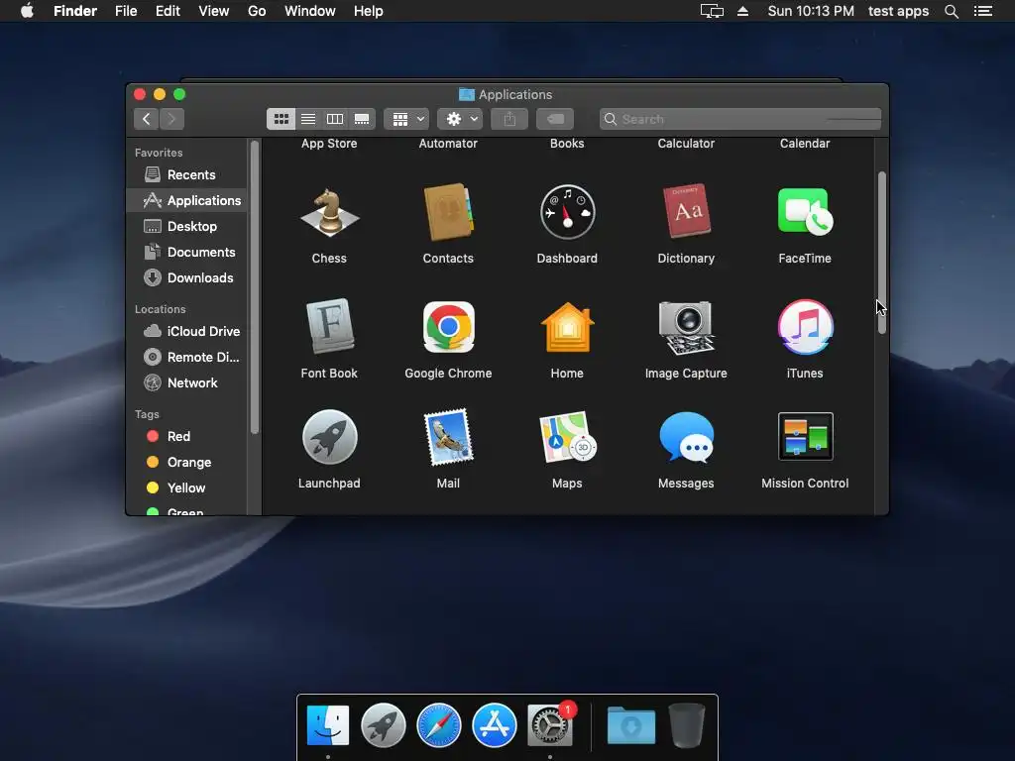Viewport: 1015px width, 761px height.
Task: Click the eject icon in menu bar
Action: 743,11
